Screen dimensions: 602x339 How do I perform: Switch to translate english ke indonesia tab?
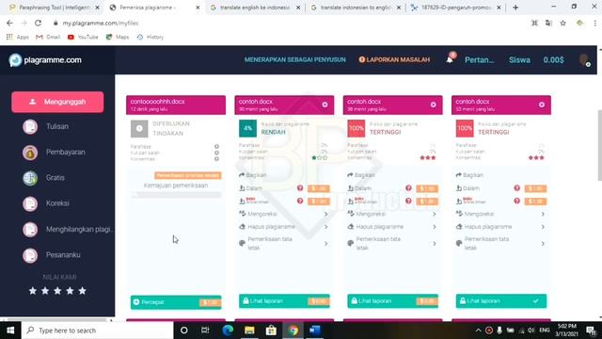255,8
